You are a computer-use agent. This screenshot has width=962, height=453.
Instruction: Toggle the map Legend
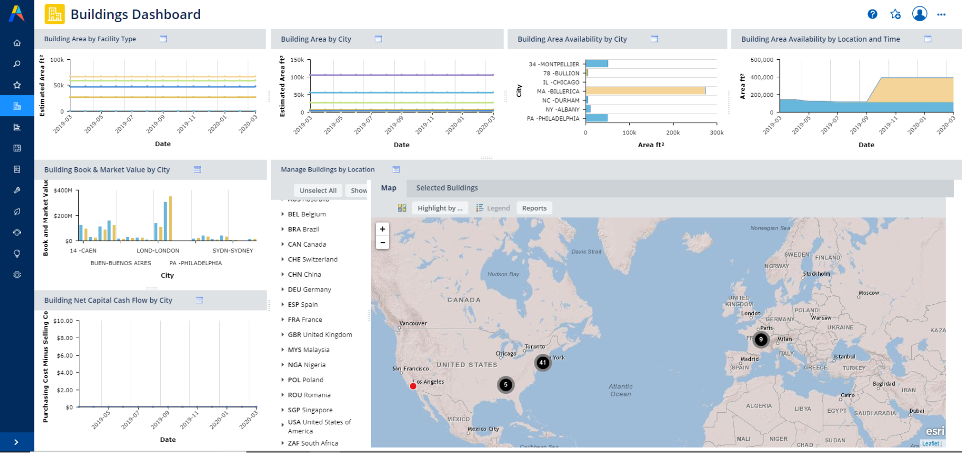pos(493,208)
